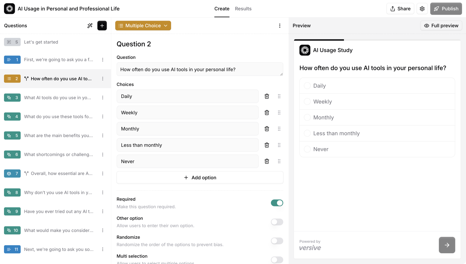The height and width of the screenshot is (264, 466).
Task: Disable the Required toggle
Action: tap(276, 203)
